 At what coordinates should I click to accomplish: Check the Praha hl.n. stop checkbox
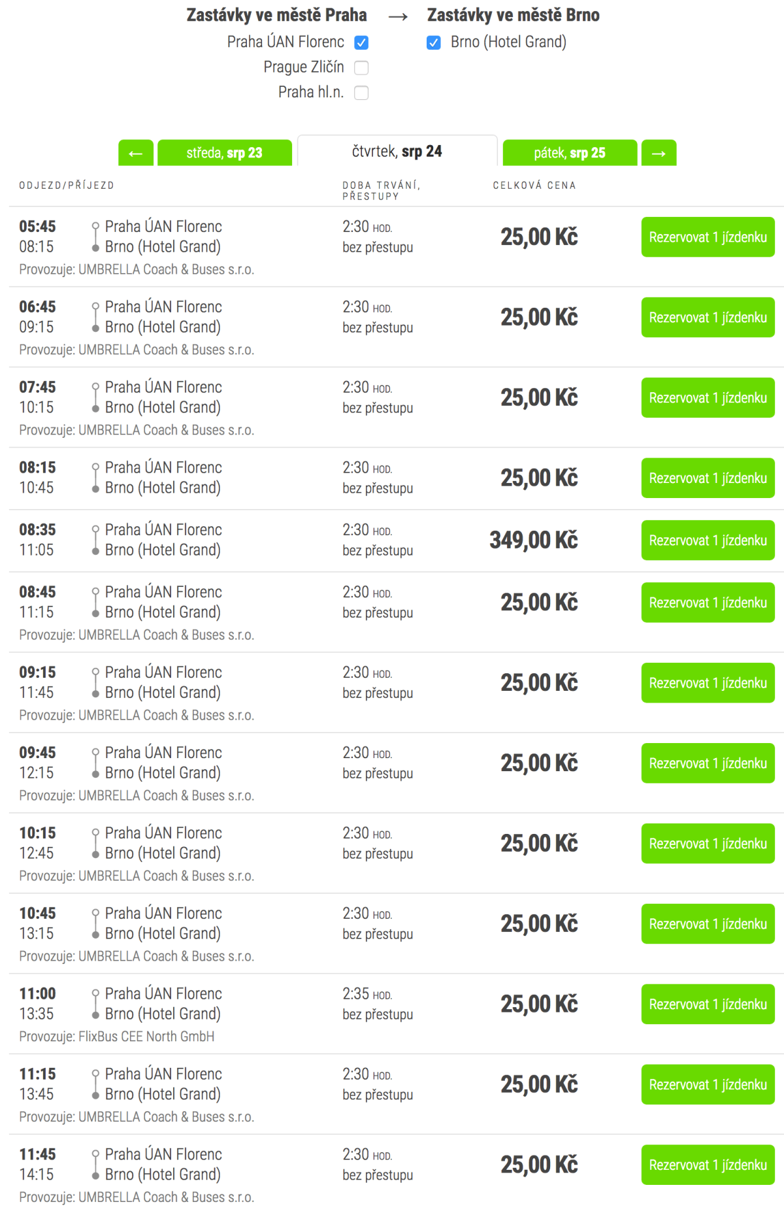click(361, 93)
